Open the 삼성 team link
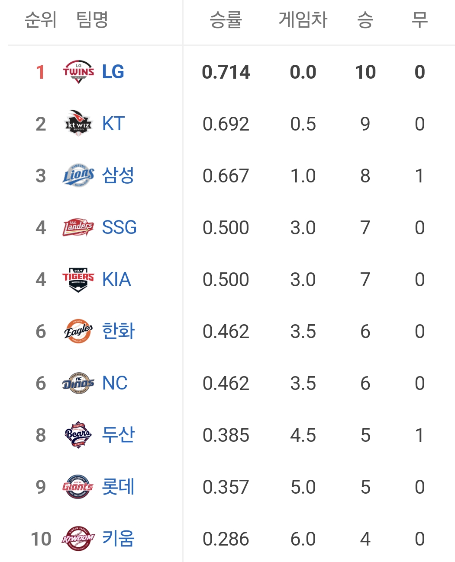 point(118,176)
